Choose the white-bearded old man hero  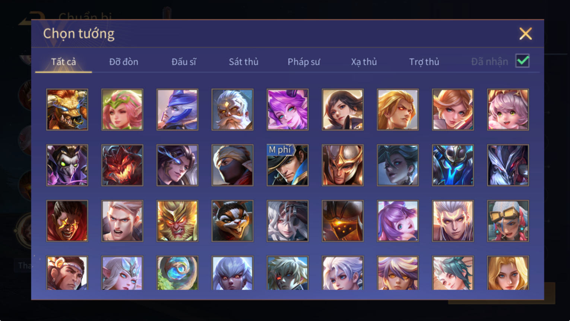point(232,110)
